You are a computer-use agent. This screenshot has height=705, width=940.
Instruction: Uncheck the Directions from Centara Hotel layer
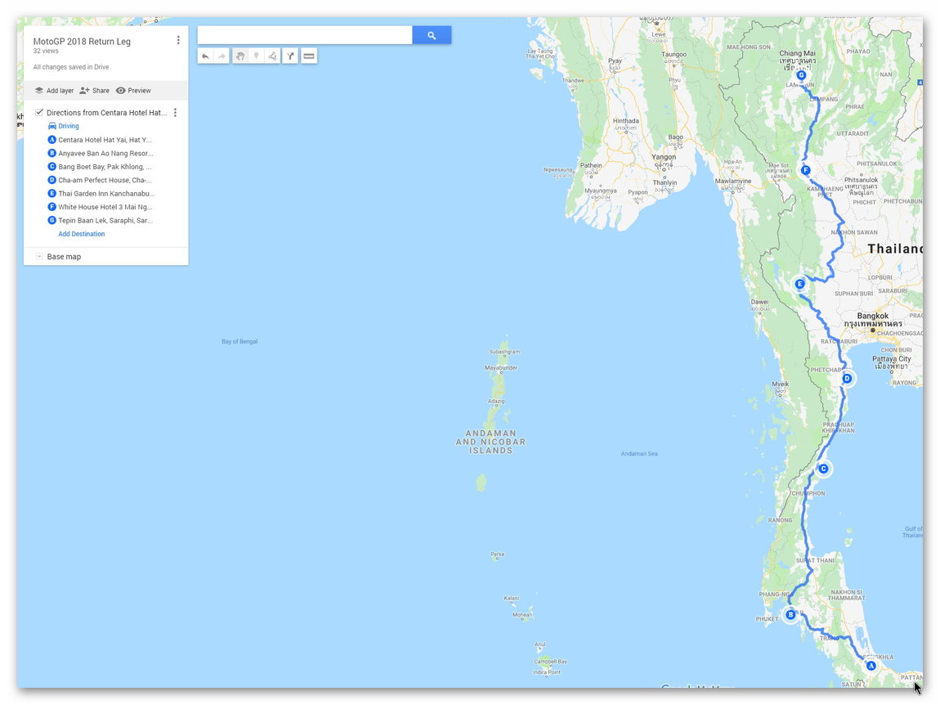coord(39,113)
